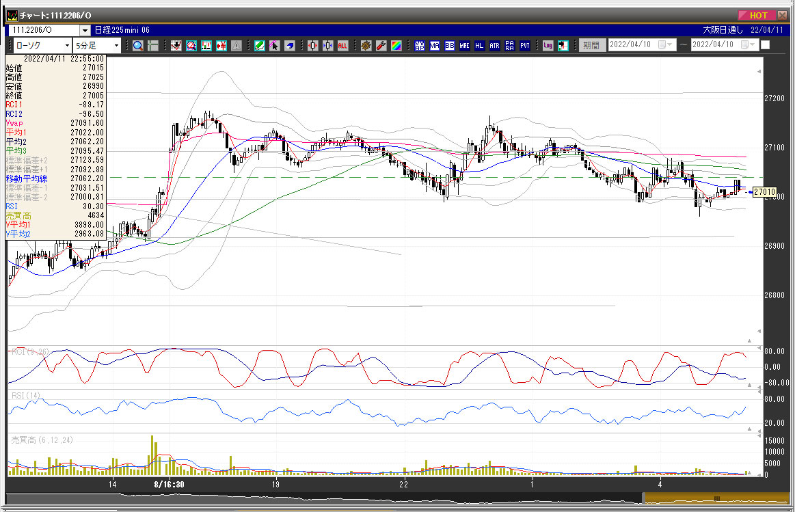Click the 標準偏差+2 row in data panel
The width and height of the screenshot is (795, 512).
pos(55,160)
